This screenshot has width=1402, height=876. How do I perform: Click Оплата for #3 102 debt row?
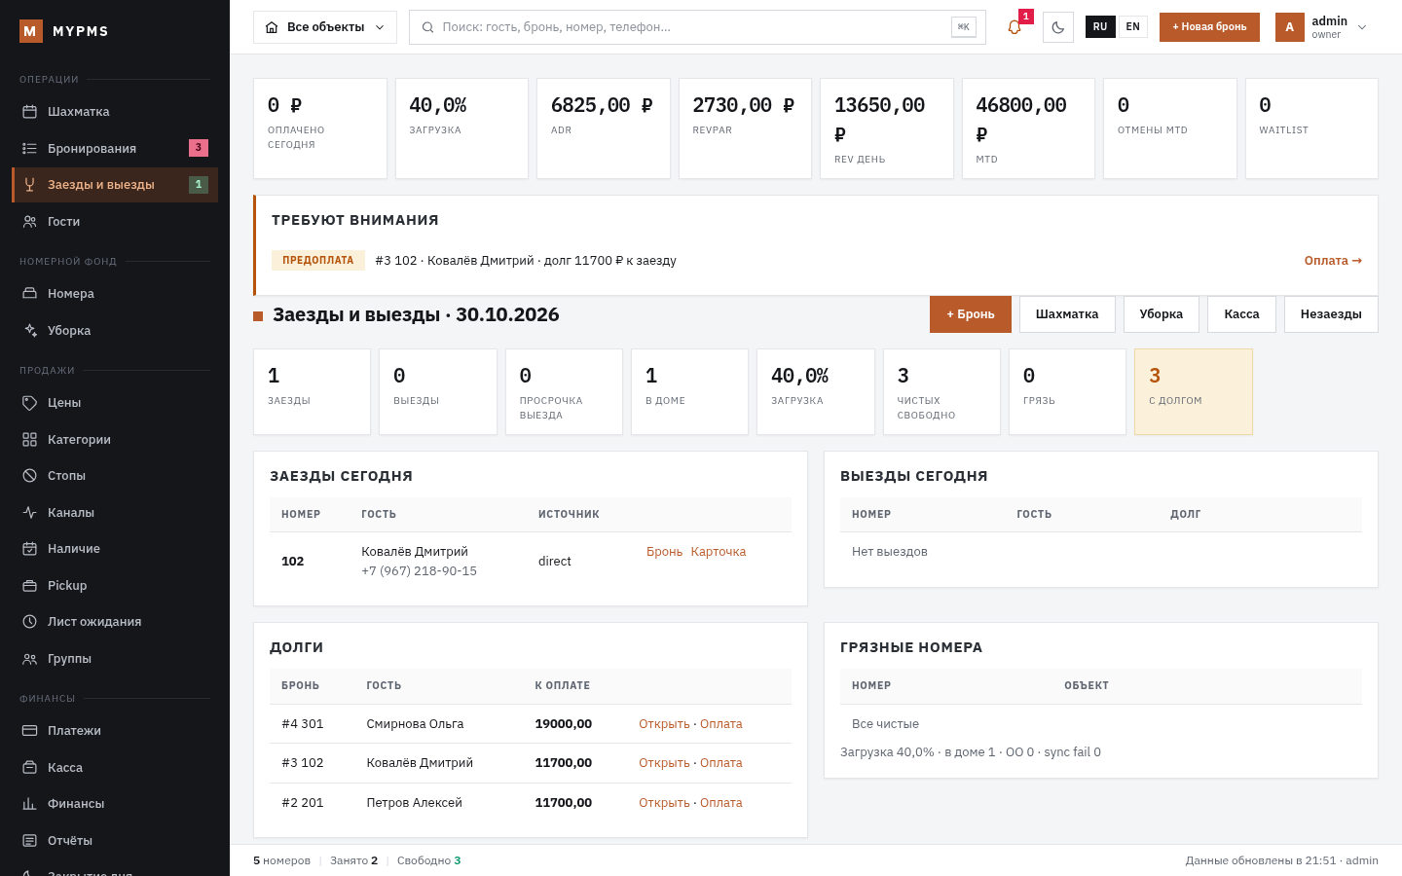(x=721, y=763)
